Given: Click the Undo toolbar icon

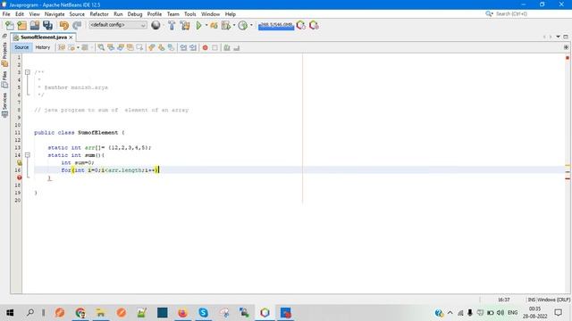Looking at the screenshot, I should 64,25.
